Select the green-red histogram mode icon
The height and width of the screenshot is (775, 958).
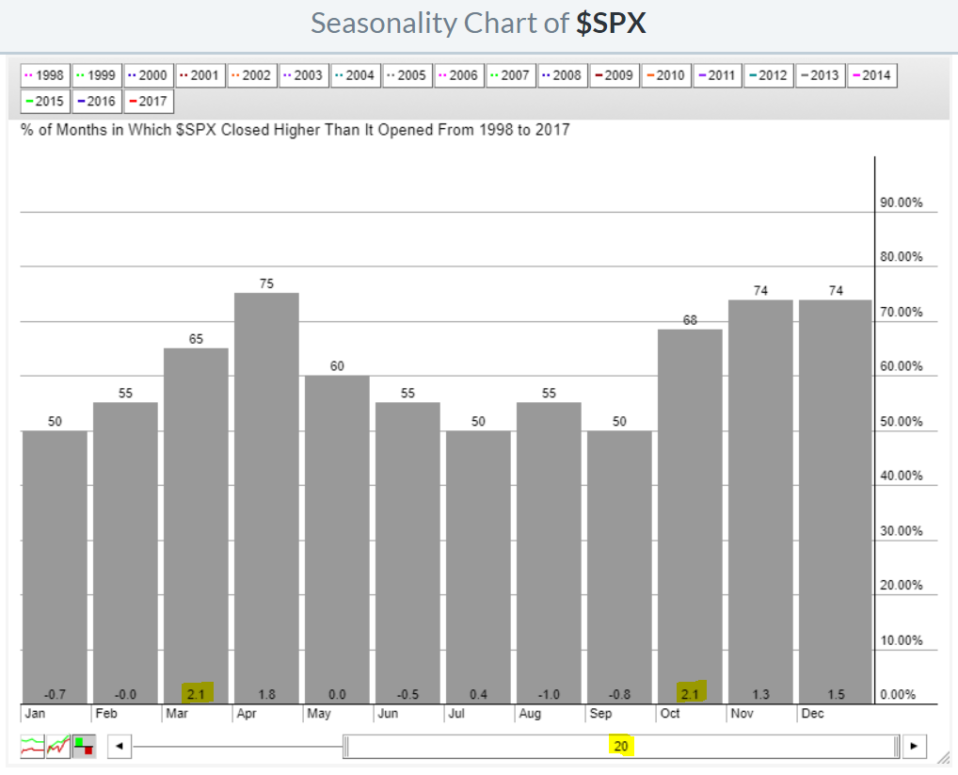[83, 747]
